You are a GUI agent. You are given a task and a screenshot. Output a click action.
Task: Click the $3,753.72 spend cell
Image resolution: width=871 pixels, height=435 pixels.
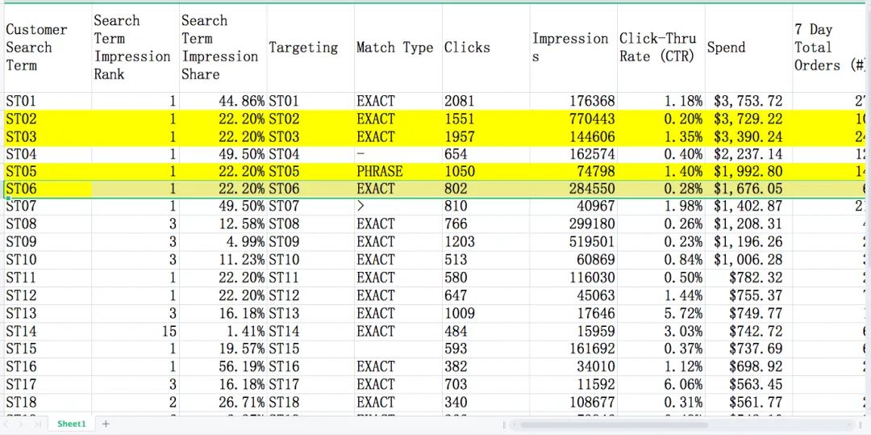(748, 101)
